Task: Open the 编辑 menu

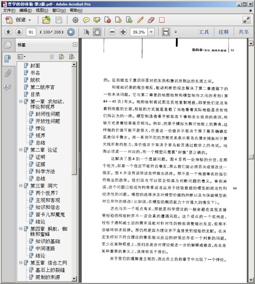Action: (x=25, y=11)
